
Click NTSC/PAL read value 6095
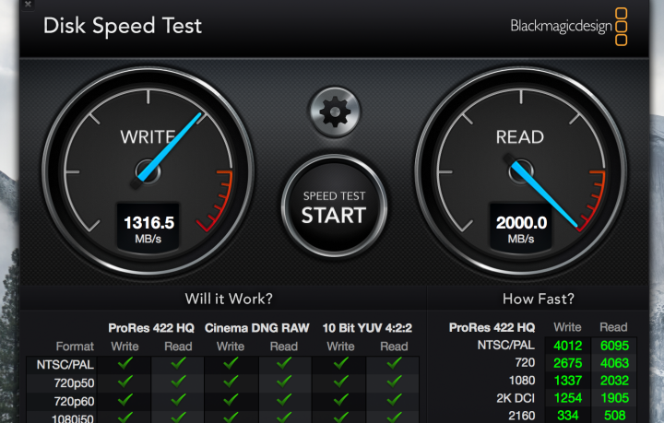614,346
